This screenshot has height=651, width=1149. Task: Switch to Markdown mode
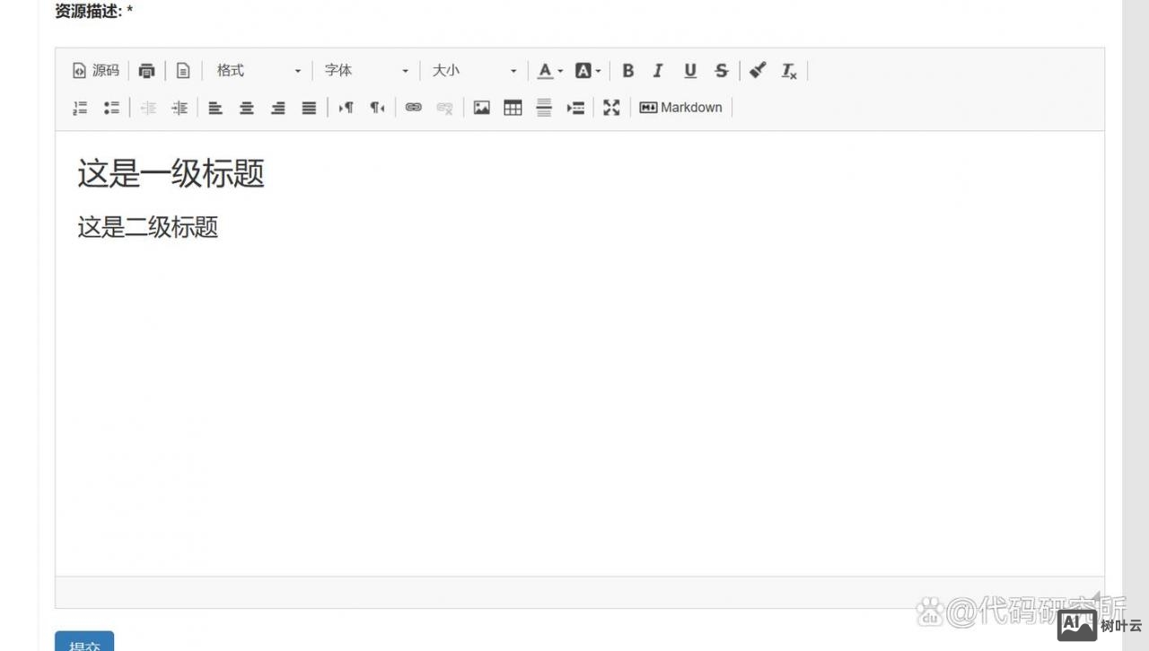(681, 108)
